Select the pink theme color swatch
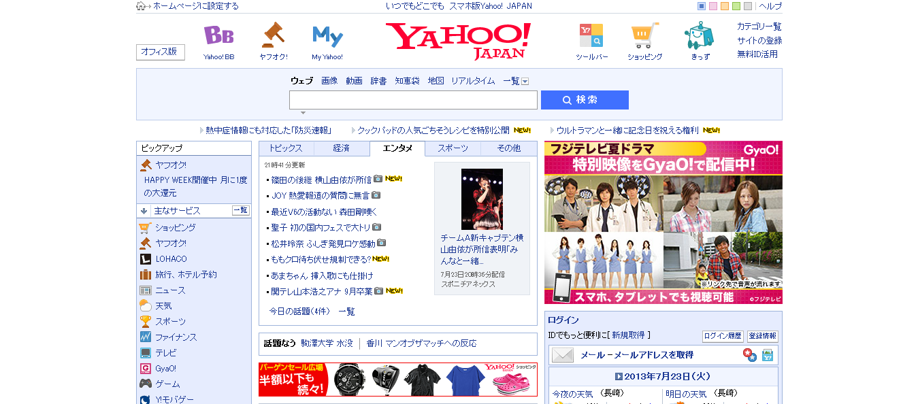 pyautogui.click(x=713, y=6)
